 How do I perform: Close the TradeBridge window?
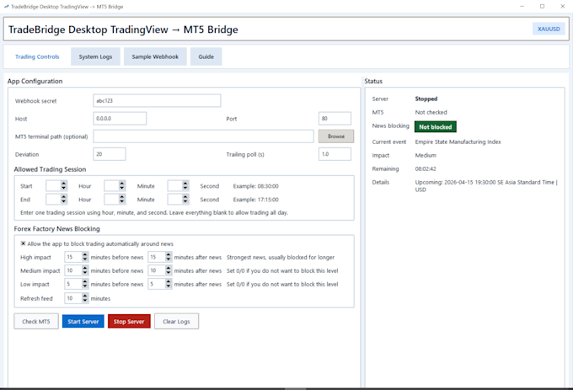point(562,6)
